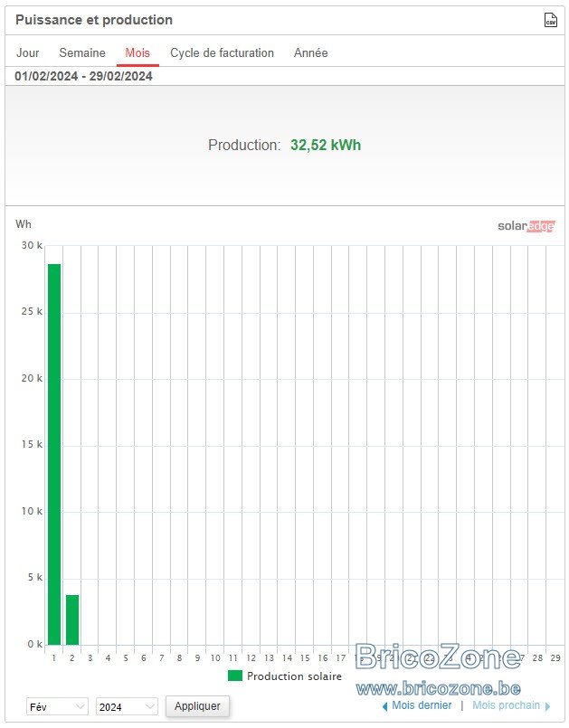Click the Production solaire legend label

[x=295, y=676]
